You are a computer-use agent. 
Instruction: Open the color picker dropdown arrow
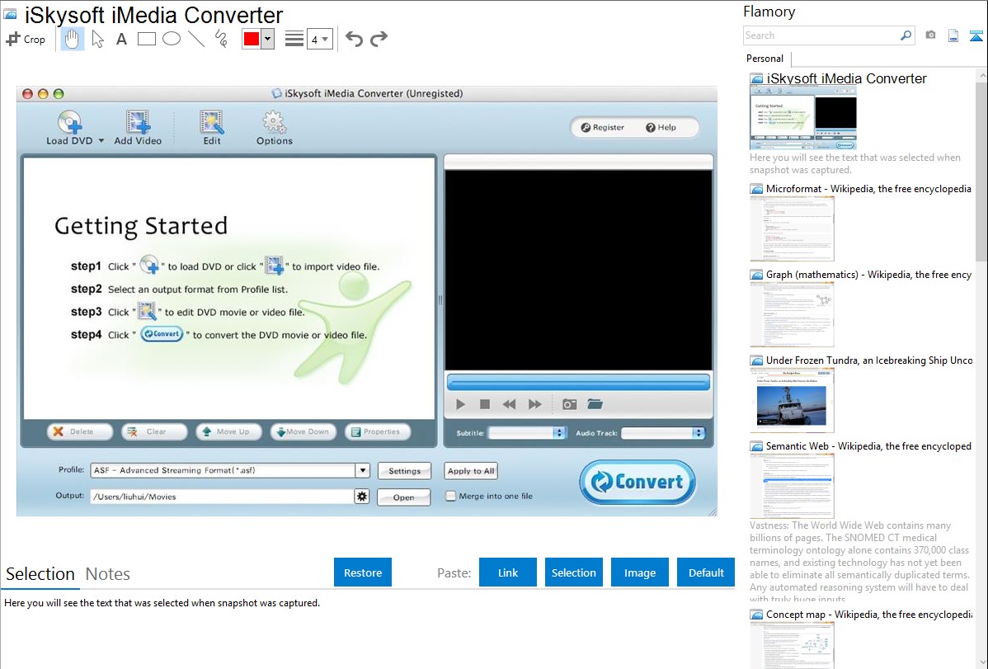pos(267,39)
